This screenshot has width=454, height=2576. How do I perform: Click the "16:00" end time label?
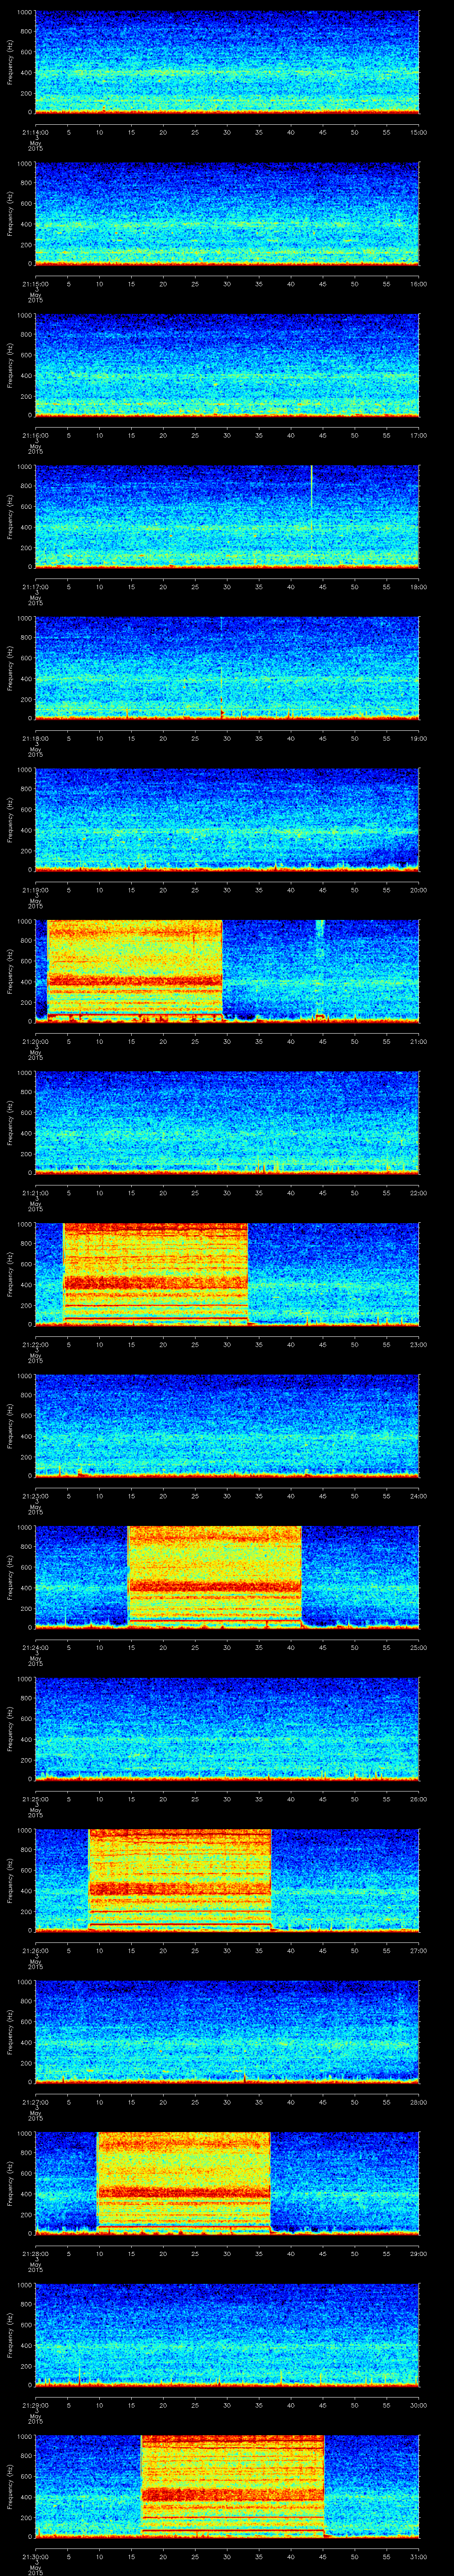click(419, 284)
